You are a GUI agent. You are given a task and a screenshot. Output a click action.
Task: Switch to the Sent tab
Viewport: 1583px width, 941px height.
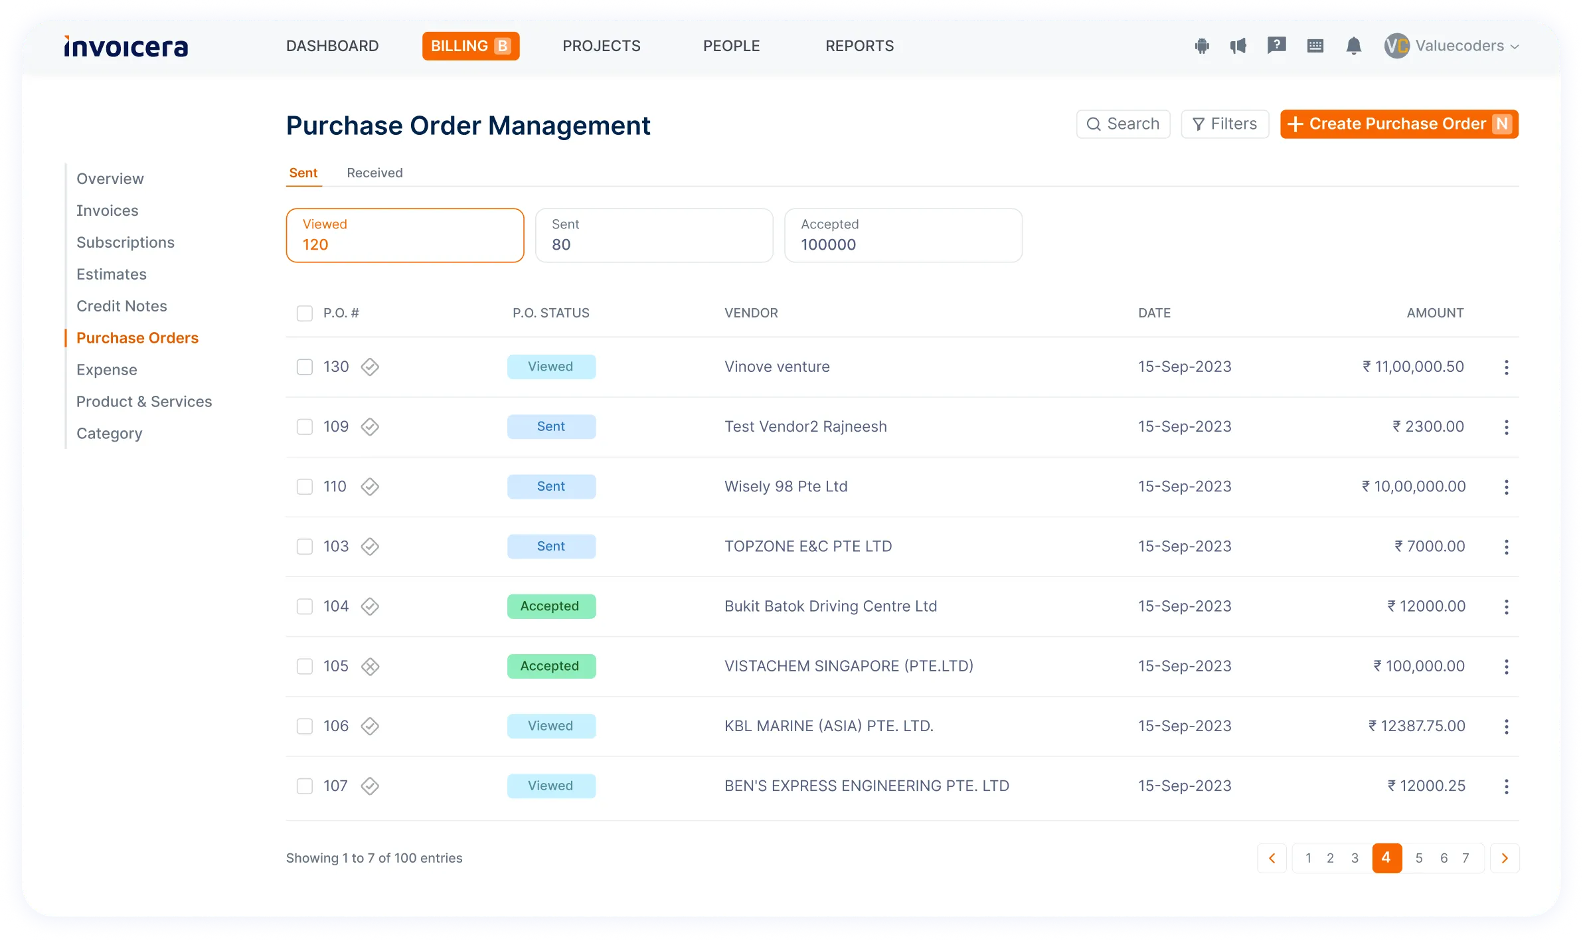click(x=303, y=173)
